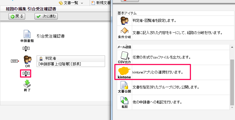This screenshot has height=120, width=235.
Task: Open the 文書一覧 dropdown menu
Action: coord(71,3)
